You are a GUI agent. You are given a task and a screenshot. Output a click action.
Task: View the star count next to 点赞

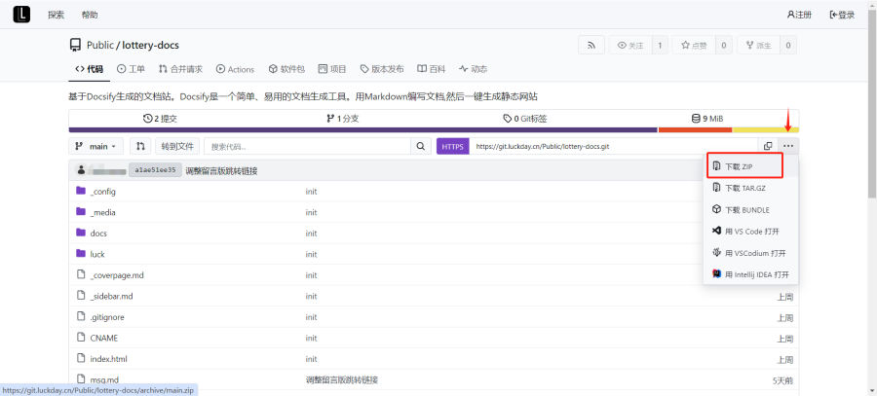point(723,45)
